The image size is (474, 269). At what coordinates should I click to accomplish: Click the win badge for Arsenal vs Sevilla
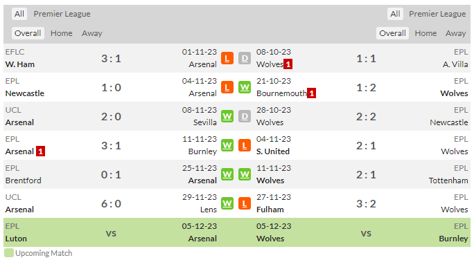(x=227, y=116)
